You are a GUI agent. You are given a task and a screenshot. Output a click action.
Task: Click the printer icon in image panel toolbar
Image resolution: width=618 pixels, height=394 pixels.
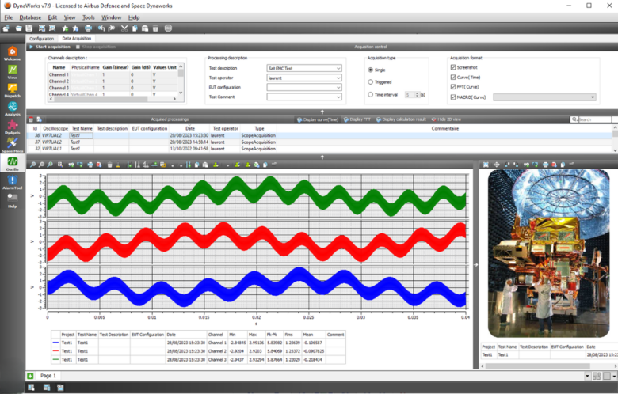(x=545, y=165)
